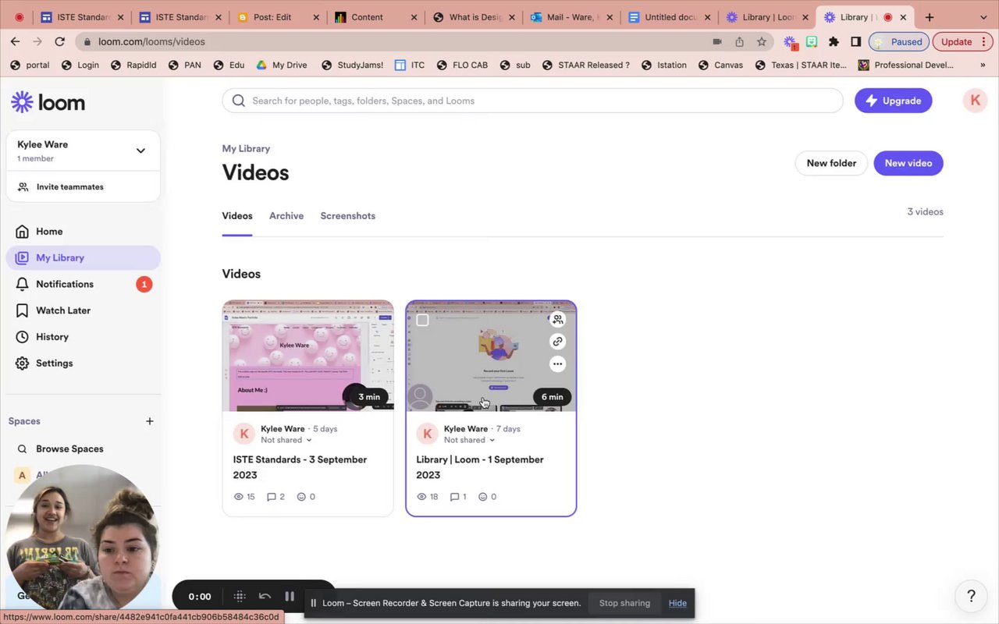Screen dimensions: 999x624
Task: Open new browser tab
Action: click(929, 17)
